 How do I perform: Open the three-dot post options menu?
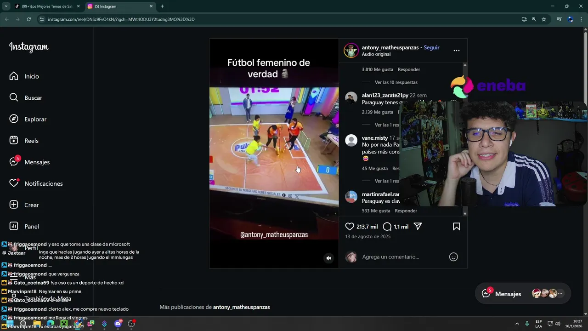(x=456, y=51)
